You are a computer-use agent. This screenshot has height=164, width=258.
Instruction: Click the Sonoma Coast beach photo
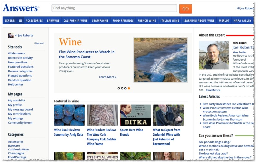[x=160, y=60]
